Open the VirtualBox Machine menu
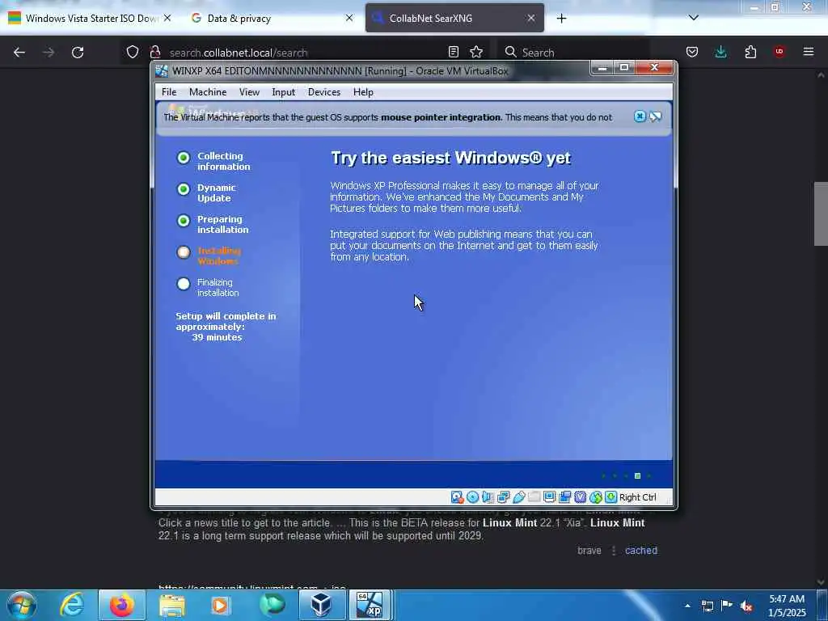Viewport: 828px width, 621px height. [208, 92]
